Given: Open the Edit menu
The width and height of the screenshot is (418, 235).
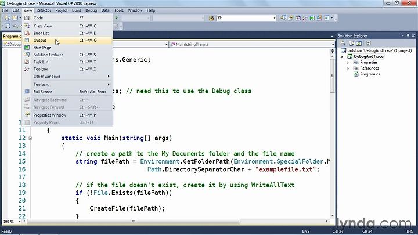Looking at the screenshot, I should tap(16, 10).
